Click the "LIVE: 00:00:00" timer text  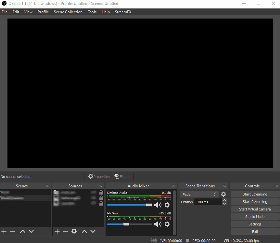tap(170, 241)
